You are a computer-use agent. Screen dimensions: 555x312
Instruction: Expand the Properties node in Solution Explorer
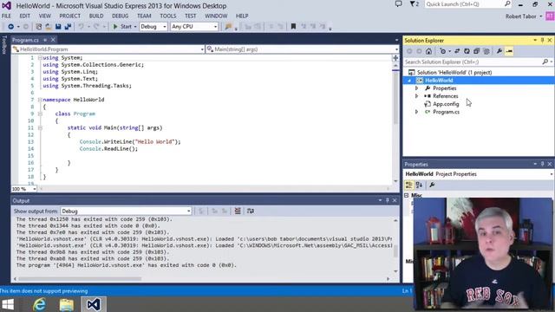point(416,88)
